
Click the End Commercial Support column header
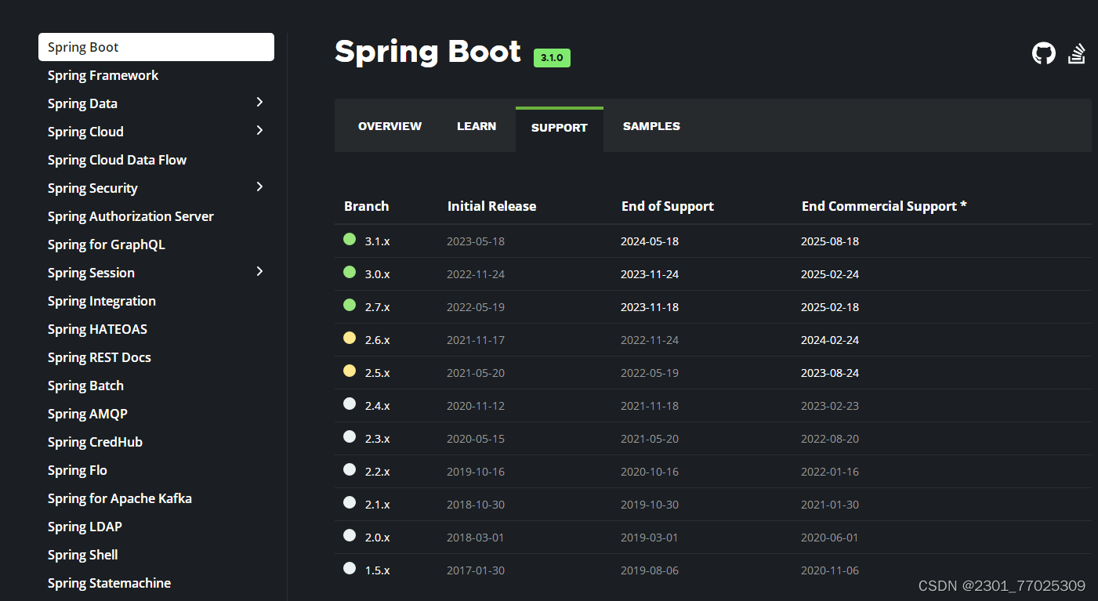click(x=884, y=206)
